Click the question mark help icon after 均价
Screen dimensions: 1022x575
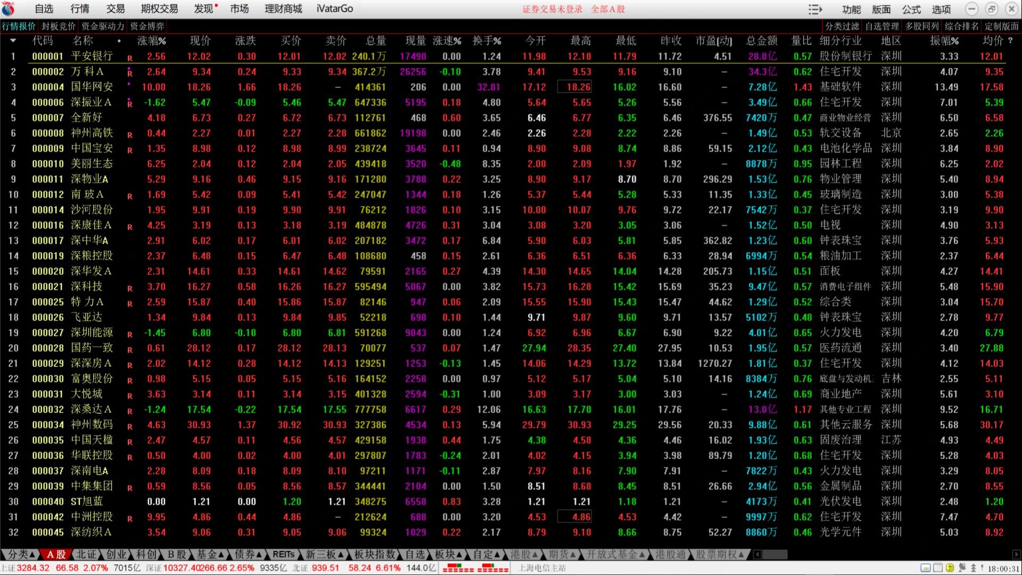1010,40
